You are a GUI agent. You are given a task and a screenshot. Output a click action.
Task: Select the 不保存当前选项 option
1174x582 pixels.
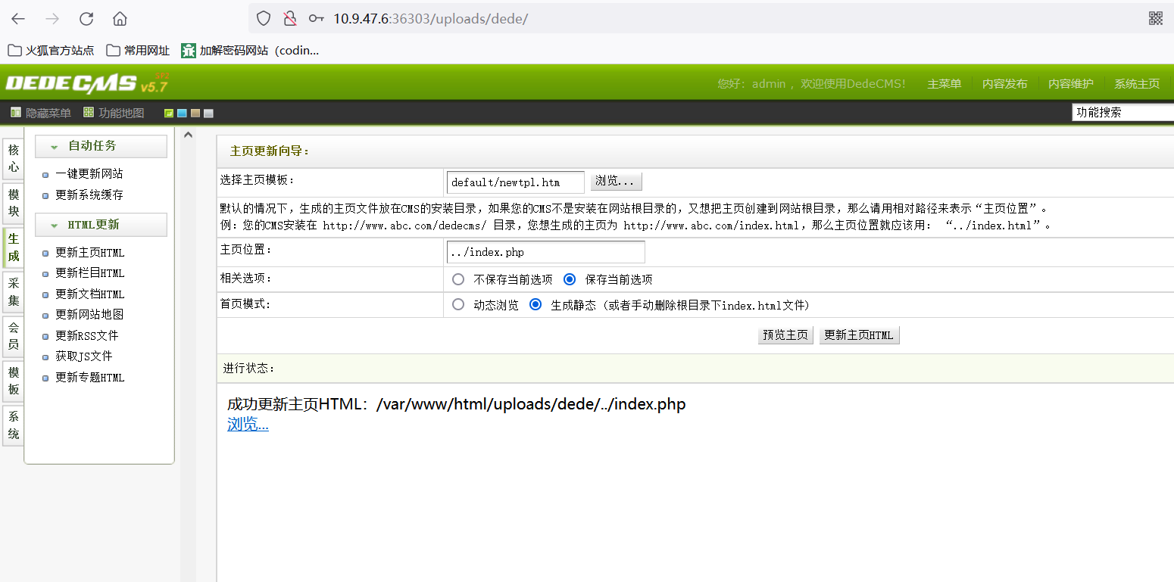click(457, 279)
